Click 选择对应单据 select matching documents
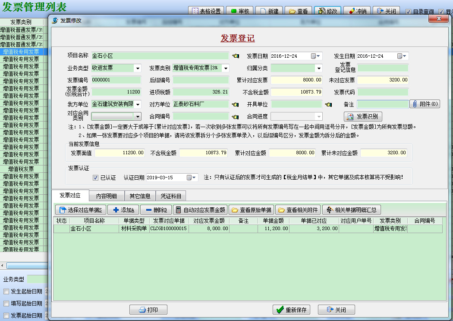Viewport: 453px width, 321px height. (x=80, y=210)
